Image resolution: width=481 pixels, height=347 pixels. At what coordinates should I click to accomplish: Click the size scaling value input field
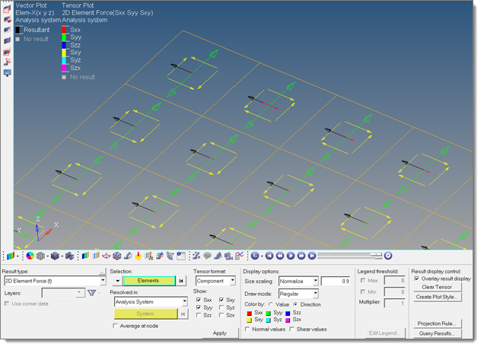pyautogui.click(x=336, y=281)
